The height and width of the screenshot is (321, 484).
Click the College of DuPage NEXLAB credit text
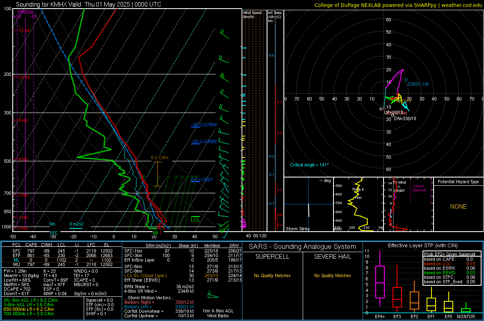(398, 5)
